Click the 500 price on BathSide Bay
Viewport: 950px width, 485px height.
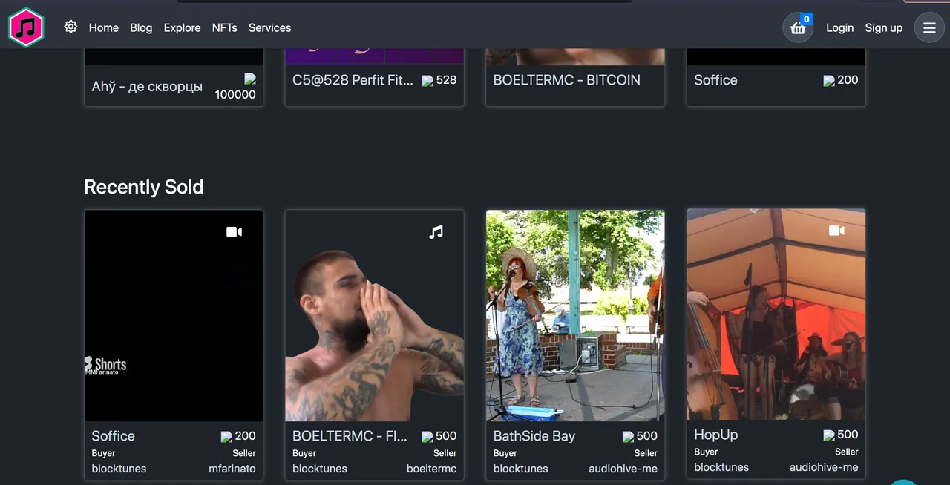point(646,436)
